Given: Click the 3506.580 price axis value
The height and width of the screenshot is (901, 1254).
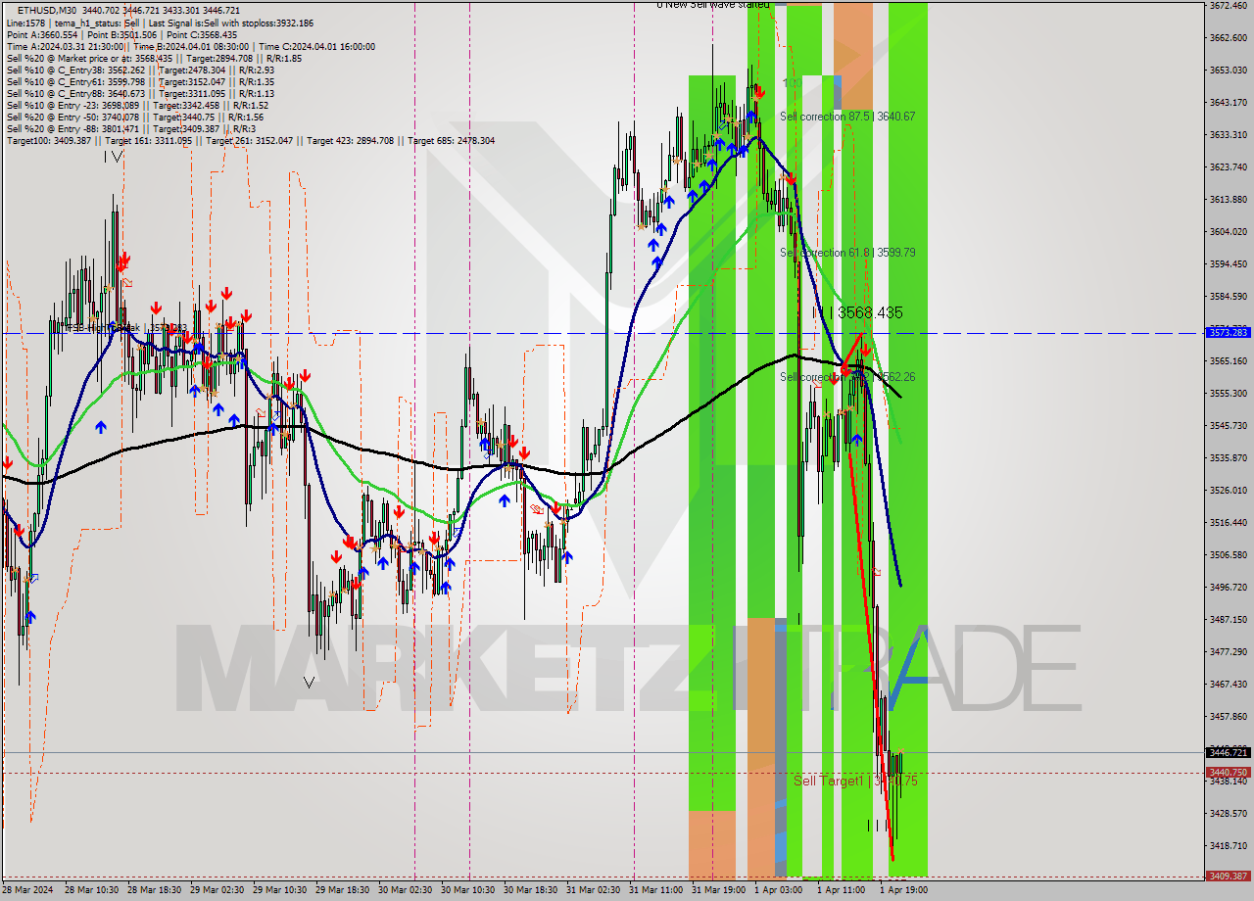Looking at the screenshot, I should pos(1228,554).
